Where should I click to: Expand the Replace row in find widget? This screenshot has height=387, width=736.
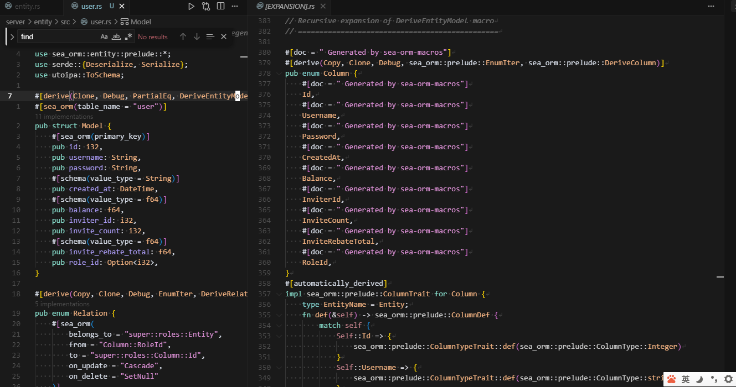12,37
